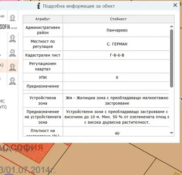Click the scroll down arrow of attributes table
Viewport: 182px width, 175px height.
[171, 133]
